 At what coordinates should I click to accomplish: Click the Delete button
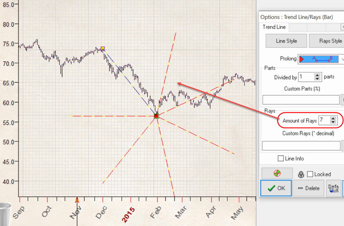pos(308,188)
